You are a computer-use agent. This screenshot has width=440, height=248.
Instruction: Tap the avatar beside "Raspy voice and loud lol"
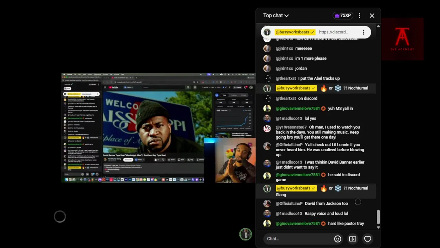(x=267, y=214)
